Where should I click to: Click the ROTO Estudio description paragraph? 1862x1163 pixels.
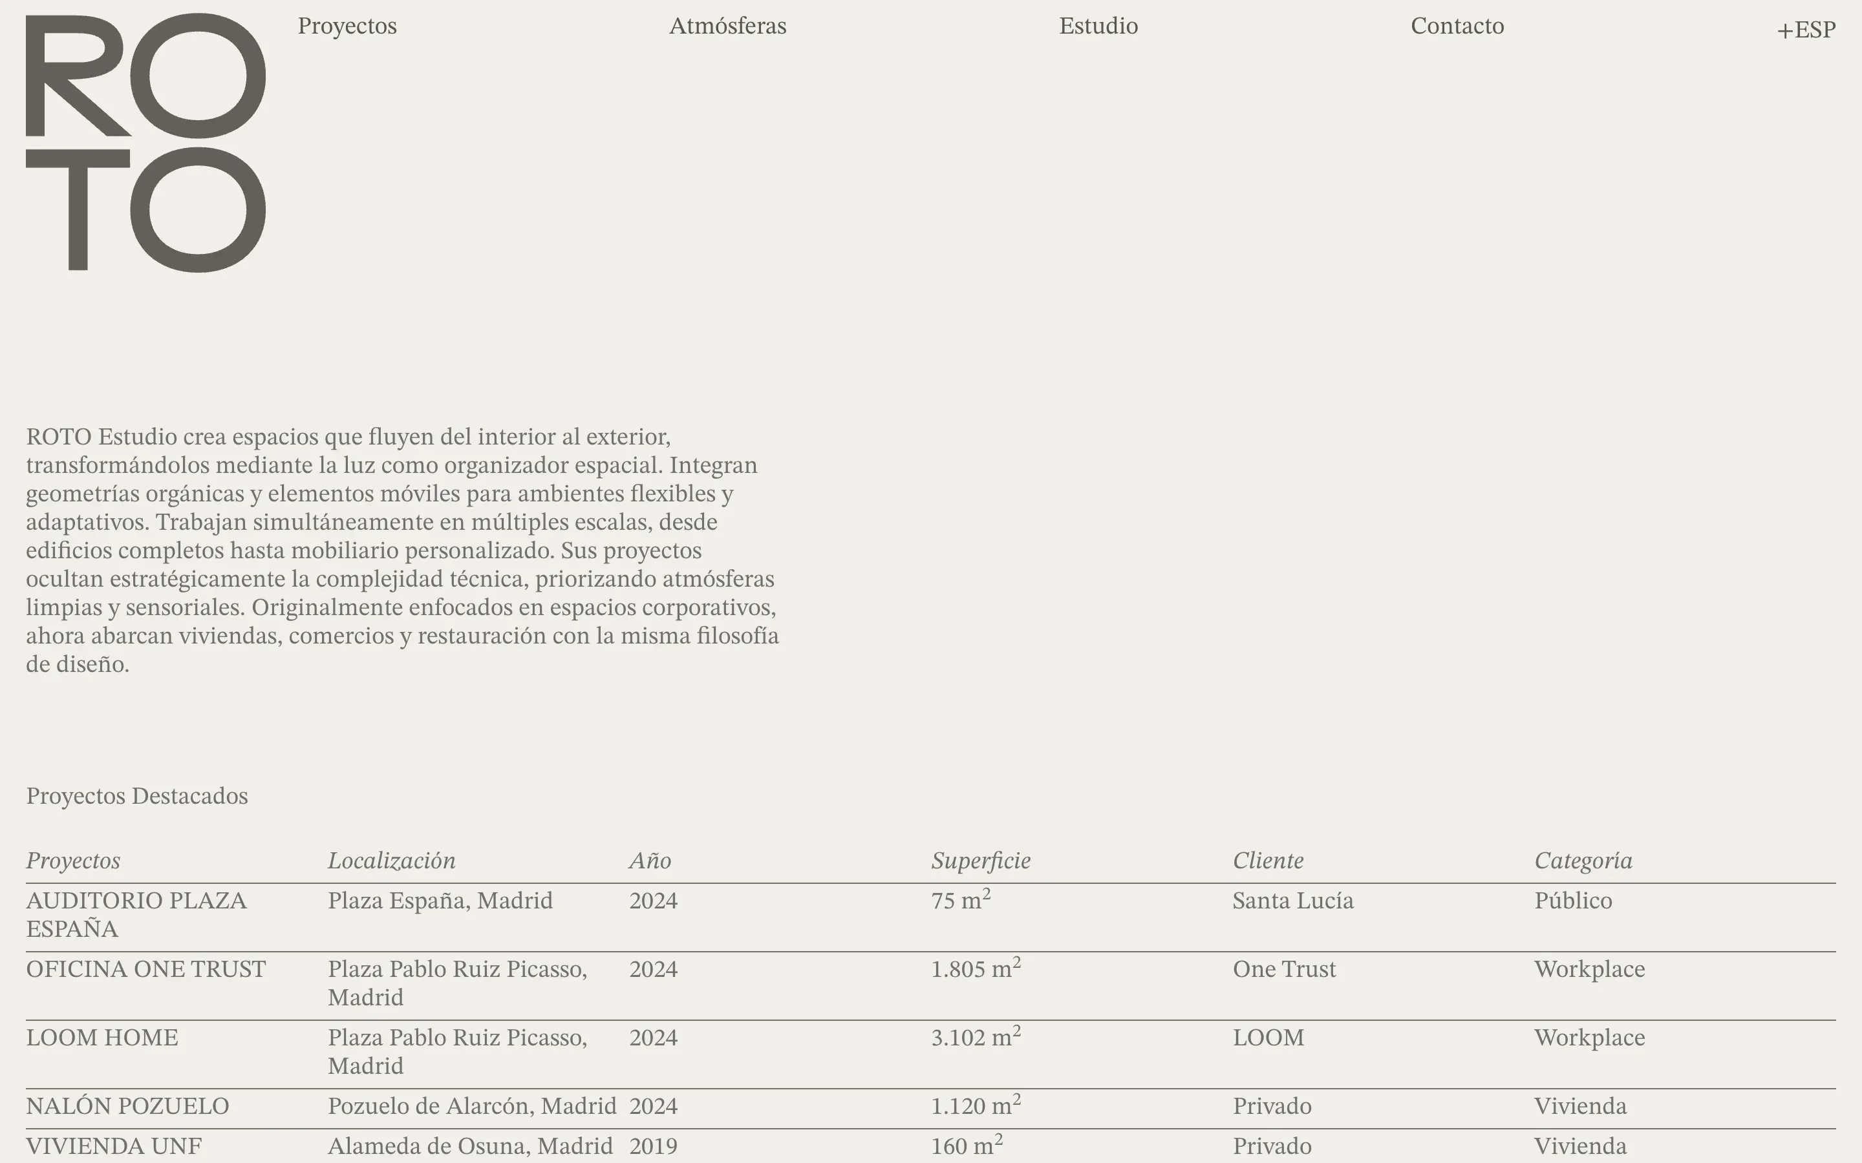coord(402,550)
